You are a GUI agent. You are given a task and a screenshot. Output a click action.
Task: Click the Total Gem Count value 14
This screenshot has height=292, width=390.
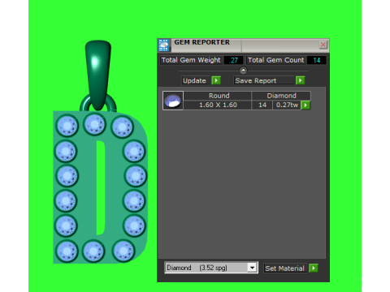pos(316,60)
